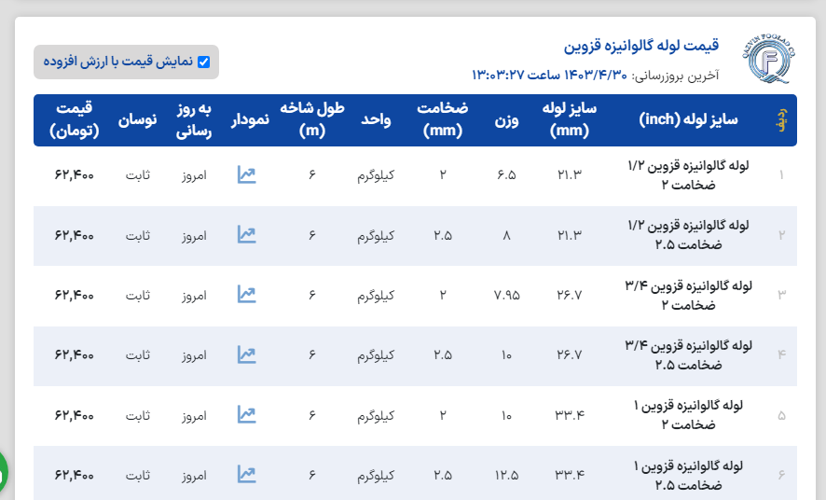
Task: Open price chart for row 2 pipe
Action: tap(246, 235)
